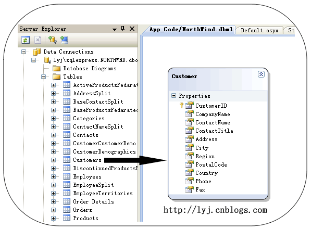Click the Connect to Database toolbar icon
Screen dimensions: 311x229
(53, 40)
